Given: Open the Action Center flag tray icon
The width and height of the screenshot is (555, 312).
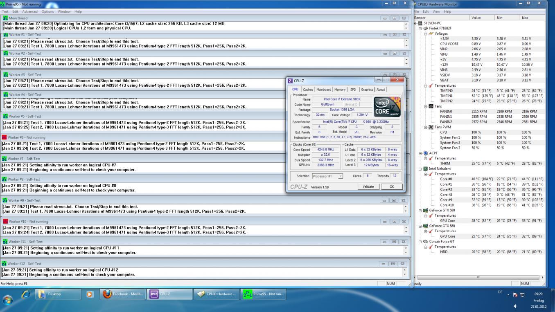Looking at the screenshot, I should point(515,294).
